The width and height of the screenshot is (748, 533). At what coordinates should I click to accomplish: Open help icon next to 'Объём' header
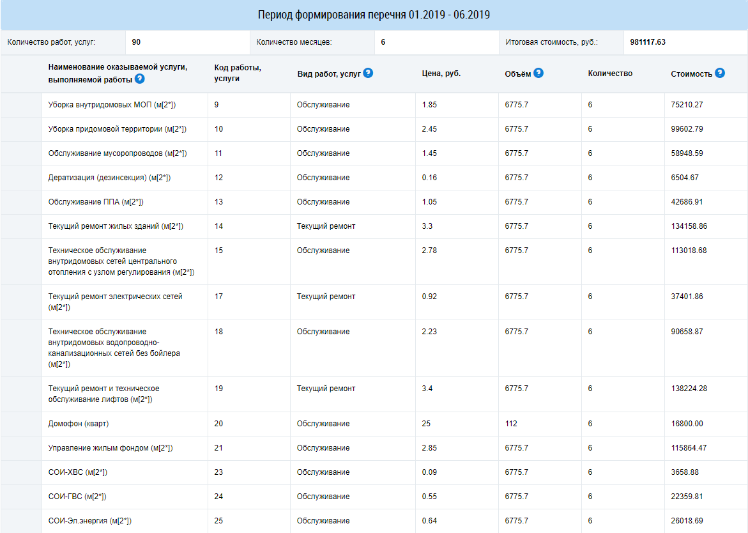(538, 73)
